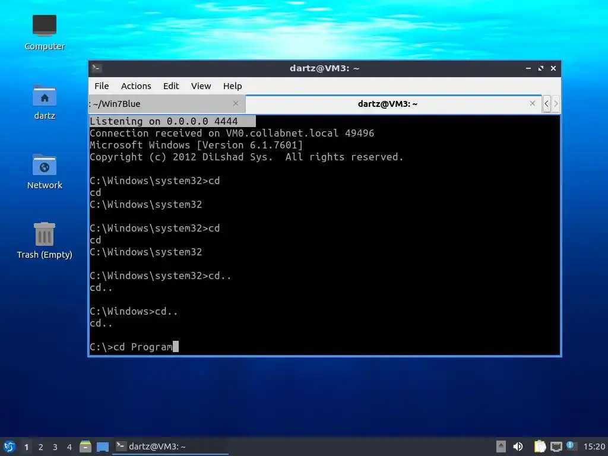Screen dimensions: 608x456
Task: Open the update notification tray icon
Action: coord(572,446)
